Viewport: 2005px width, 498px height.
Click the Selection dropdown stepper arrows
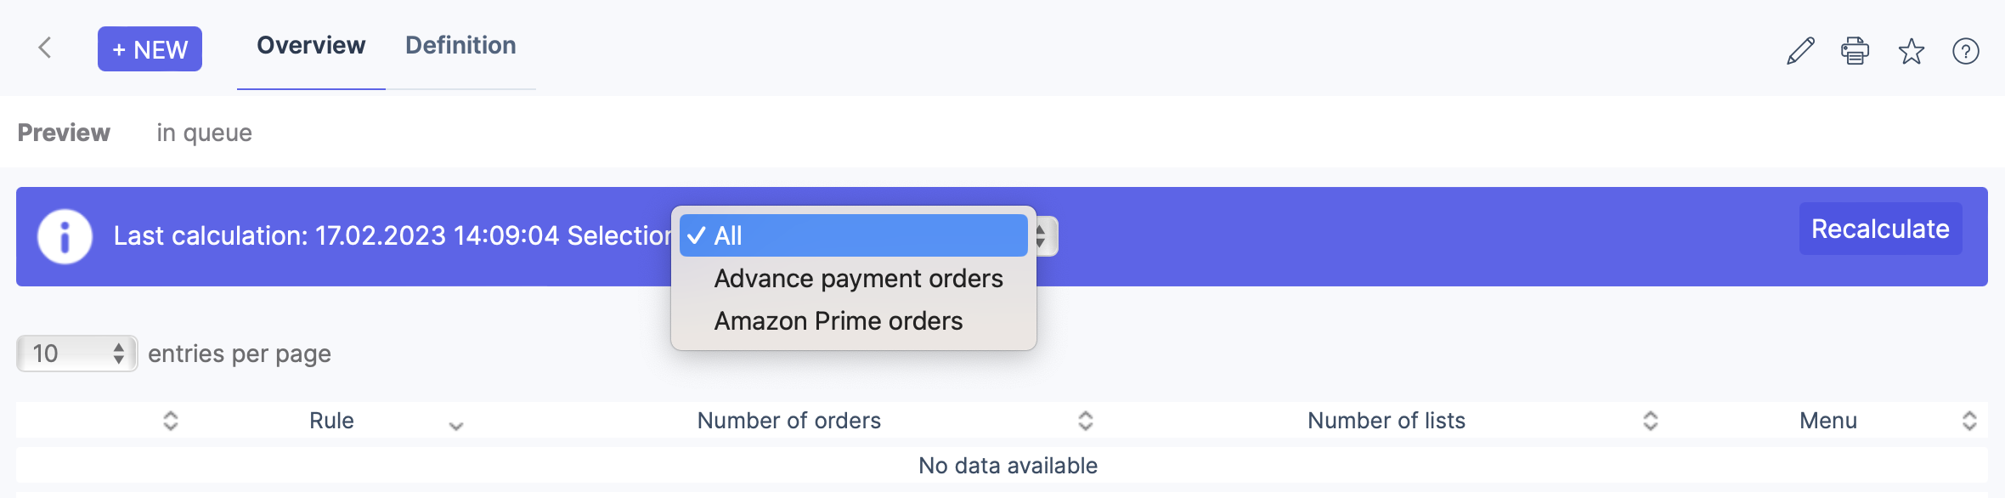(1044, 236)
